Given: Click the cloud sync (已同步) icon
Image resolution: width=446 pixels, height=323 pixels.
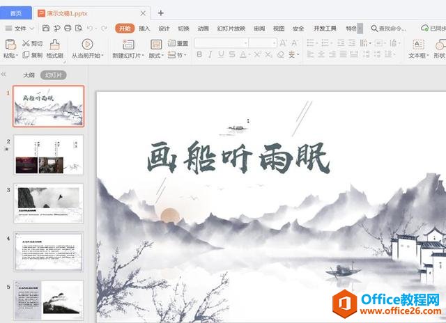Looking at the screenshot, I should click(x=424, y=28).
